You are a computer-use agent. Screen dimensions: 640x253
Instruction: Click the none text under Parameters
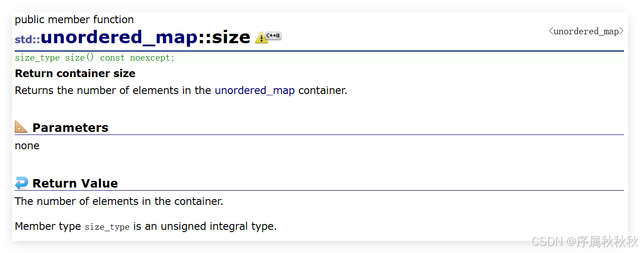(27, 146)
